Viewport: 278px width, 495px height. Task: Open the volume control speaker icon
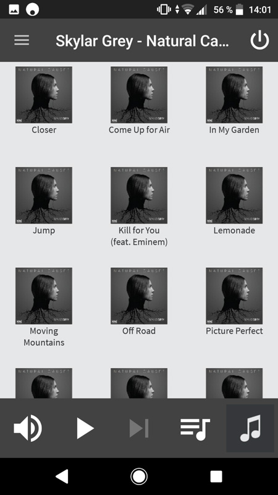[28, 428]
